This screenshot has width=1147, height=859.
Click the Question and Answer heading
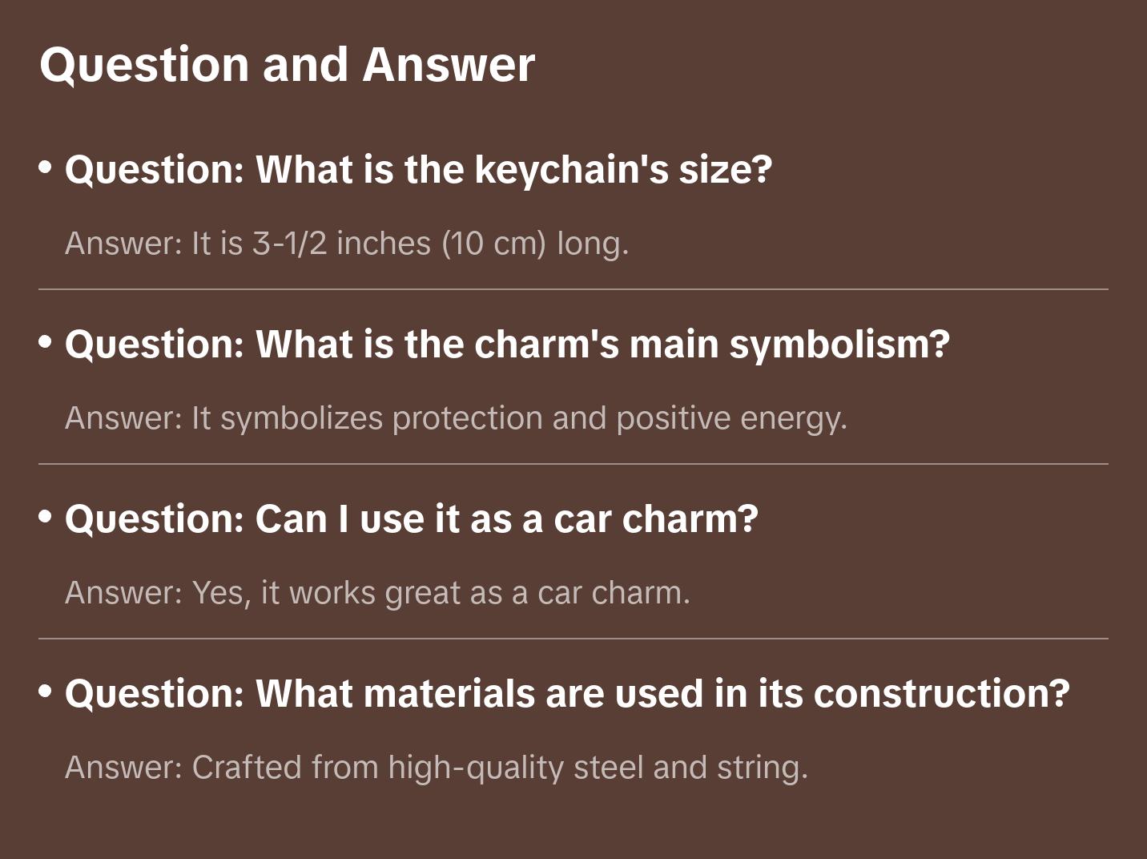click(287, 64)
